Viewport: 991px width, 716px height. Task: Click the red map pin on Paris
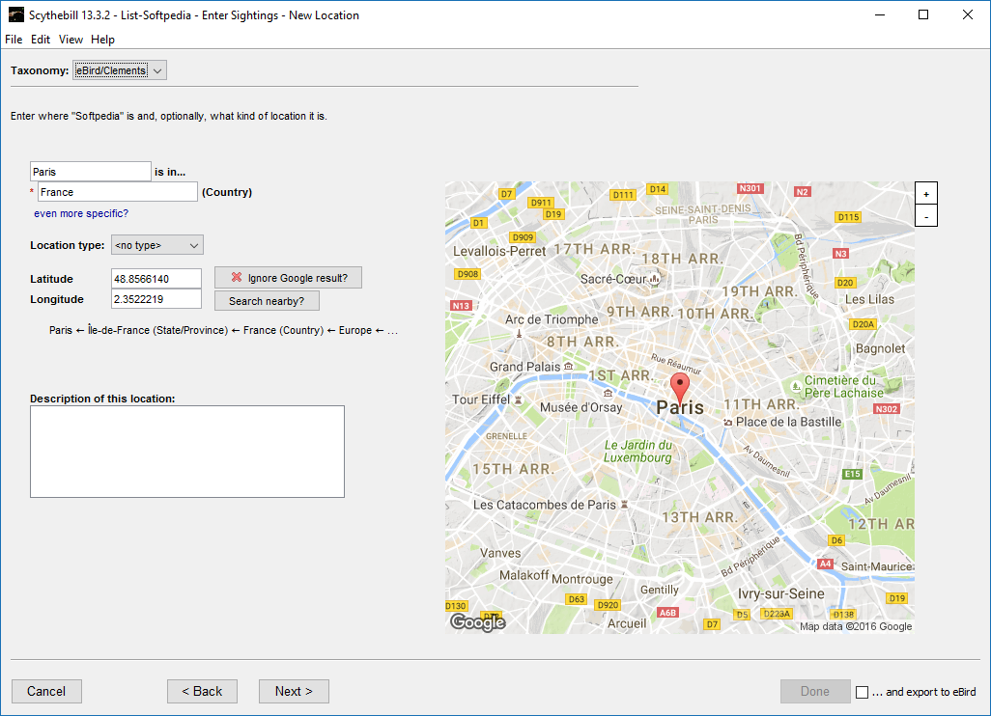(679, 387)
